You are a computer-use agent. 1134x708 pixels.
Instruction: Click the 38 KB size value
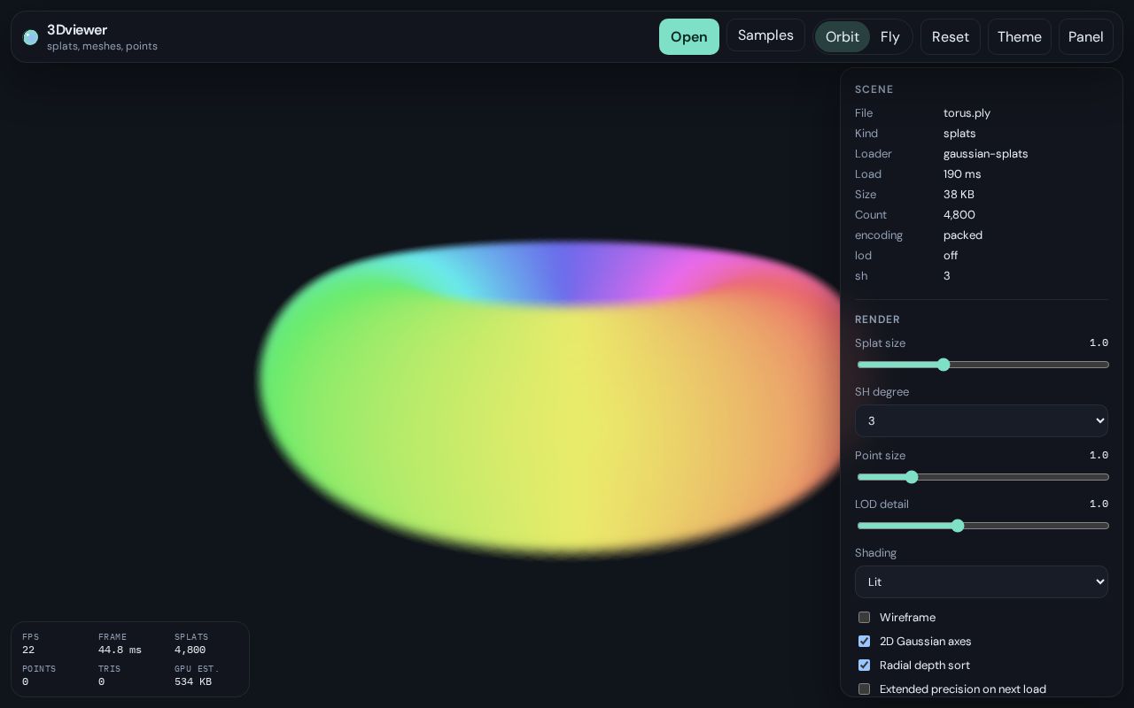coord(959,195)
